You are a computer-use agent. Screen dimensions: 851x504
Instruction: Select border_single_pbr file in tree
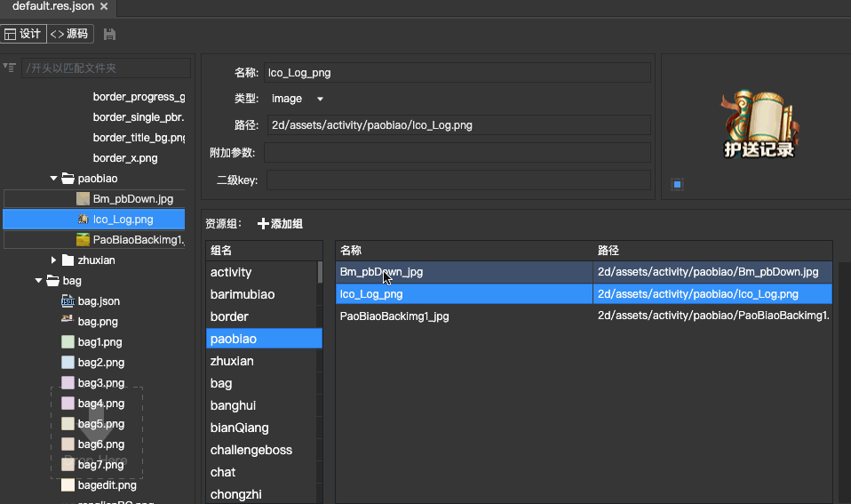139,117
